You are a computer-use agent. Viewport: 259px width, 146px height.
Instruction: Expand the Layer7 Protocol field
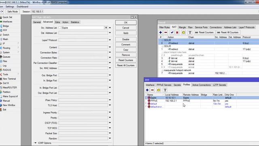point(110,40)
